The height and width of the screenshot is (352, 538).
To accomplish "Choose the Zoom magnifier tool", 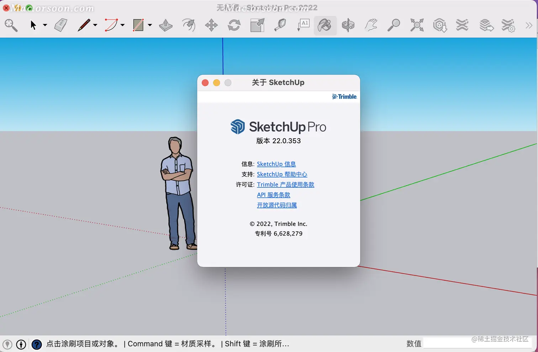I will click(394, 25).
